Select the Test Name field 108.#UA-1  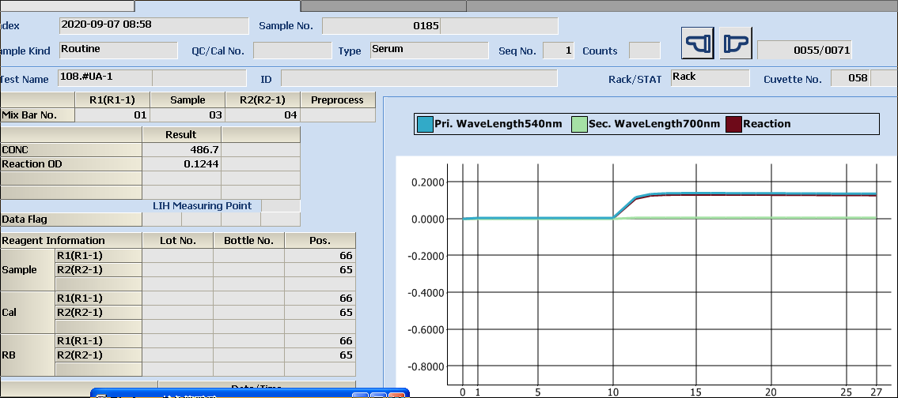click(x=104, y=78)
